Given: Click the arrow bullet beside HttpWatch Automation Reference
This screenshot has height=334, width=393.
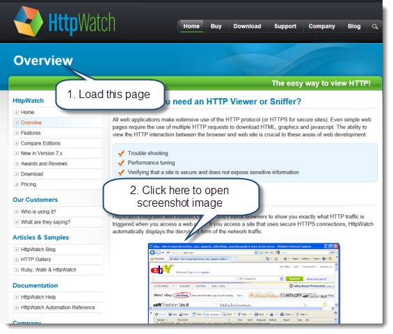Looking at the screenshot, I should 16,308.
